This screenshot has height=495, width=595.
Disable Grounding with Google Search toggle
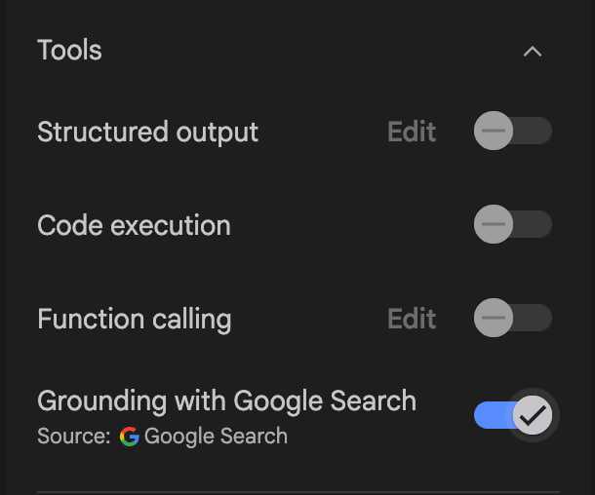[513, 415]
